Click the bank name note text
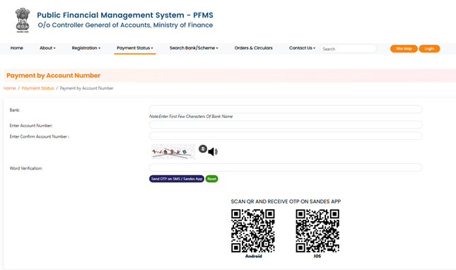This screenshot has height=270, width=456. tap(191, 116)
